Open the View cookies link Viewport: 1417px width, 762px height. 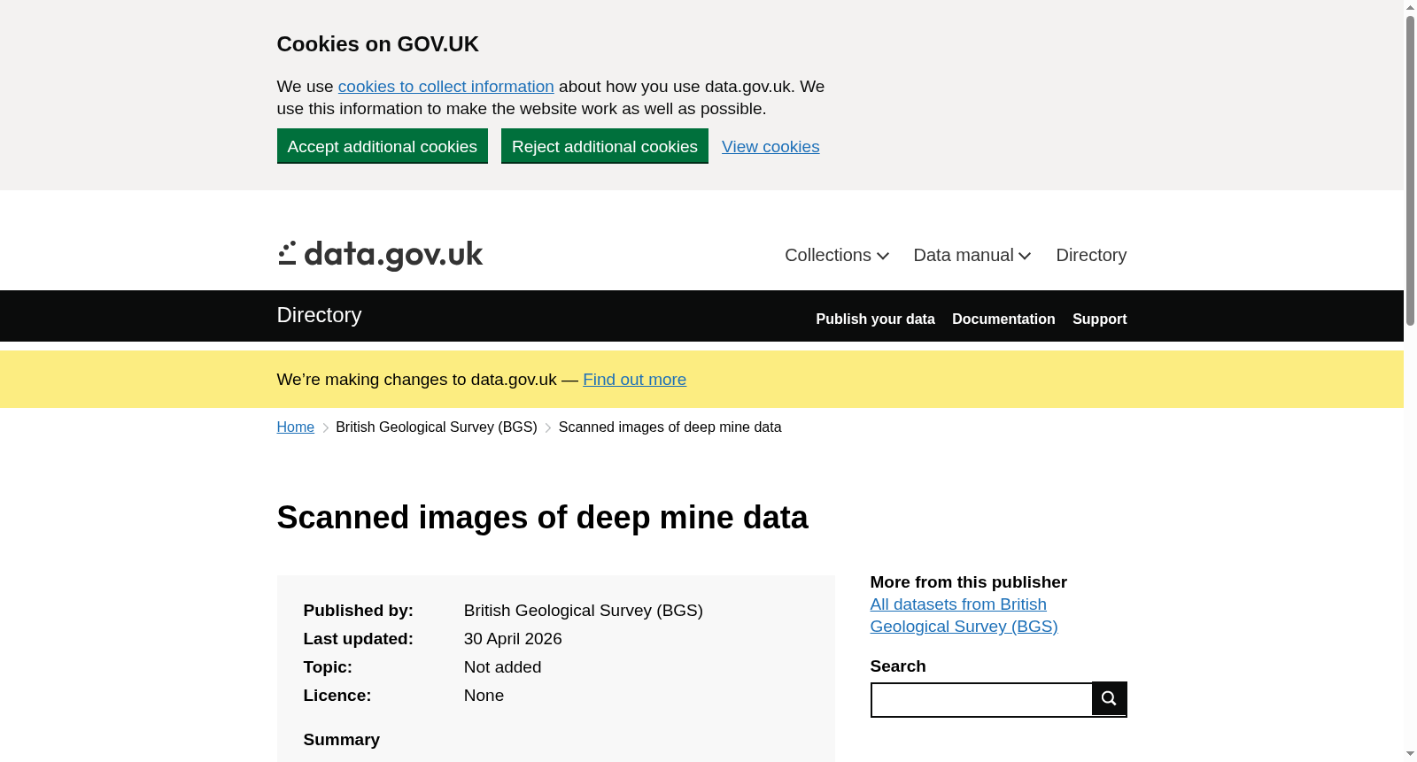click(770, 147)
